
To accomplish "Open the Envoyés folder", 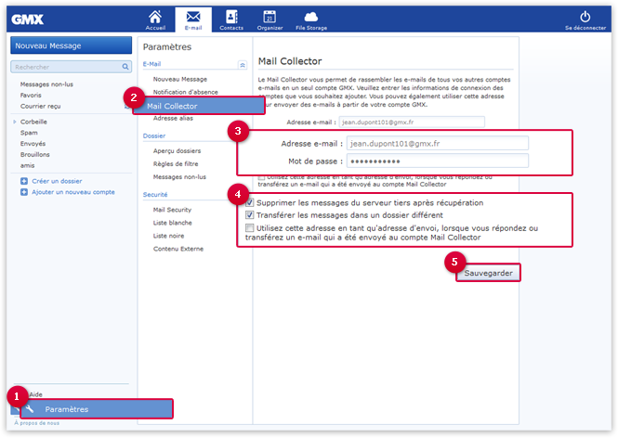I will [x=33, y=144].
